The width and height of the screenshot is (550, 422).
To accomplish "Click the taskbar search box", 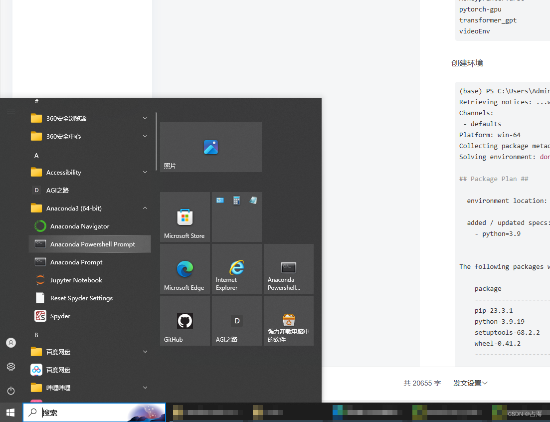I will click(94, 413).
